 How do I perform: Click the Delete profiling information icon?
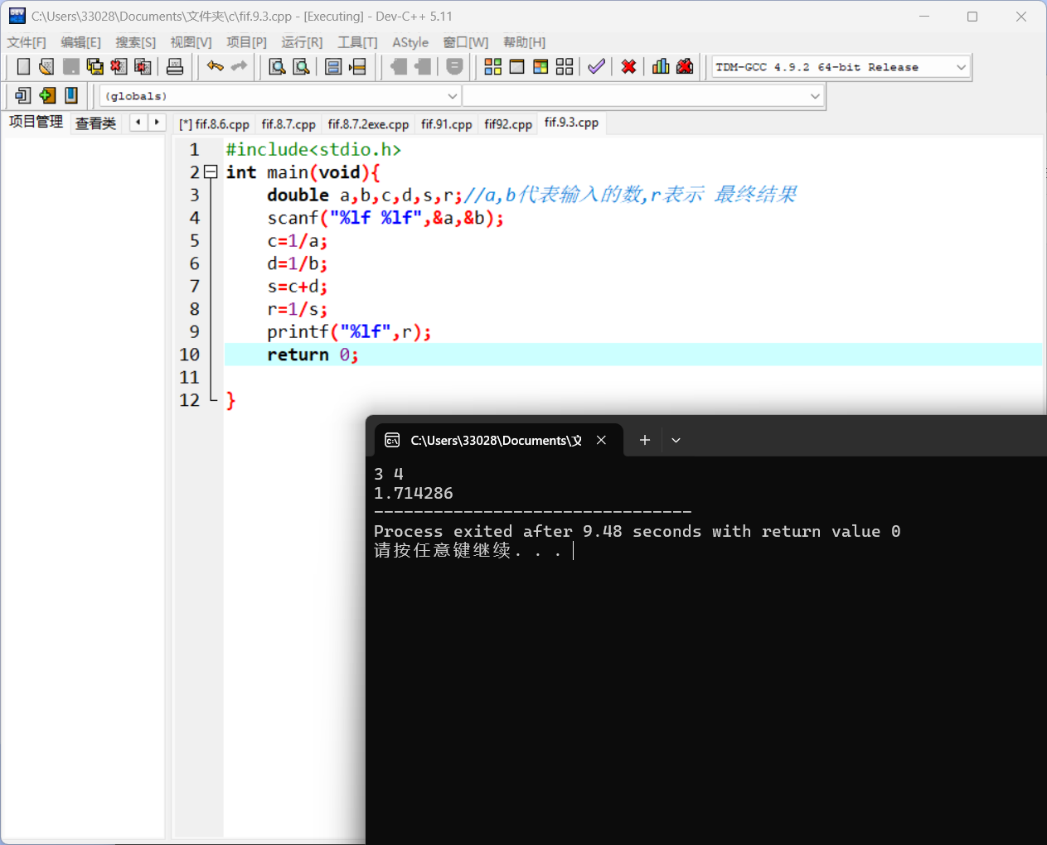(685, 67)
